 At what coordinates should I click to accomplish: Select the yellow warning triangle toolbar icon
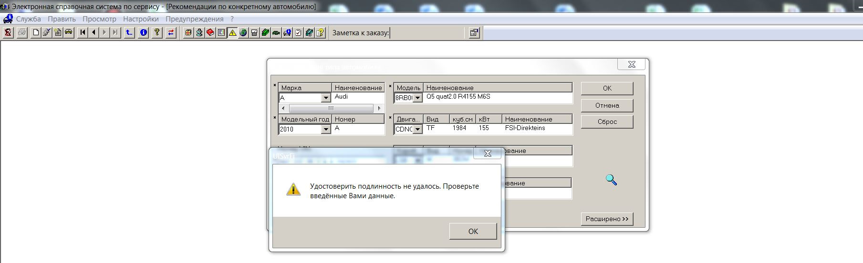pos(232,33)
